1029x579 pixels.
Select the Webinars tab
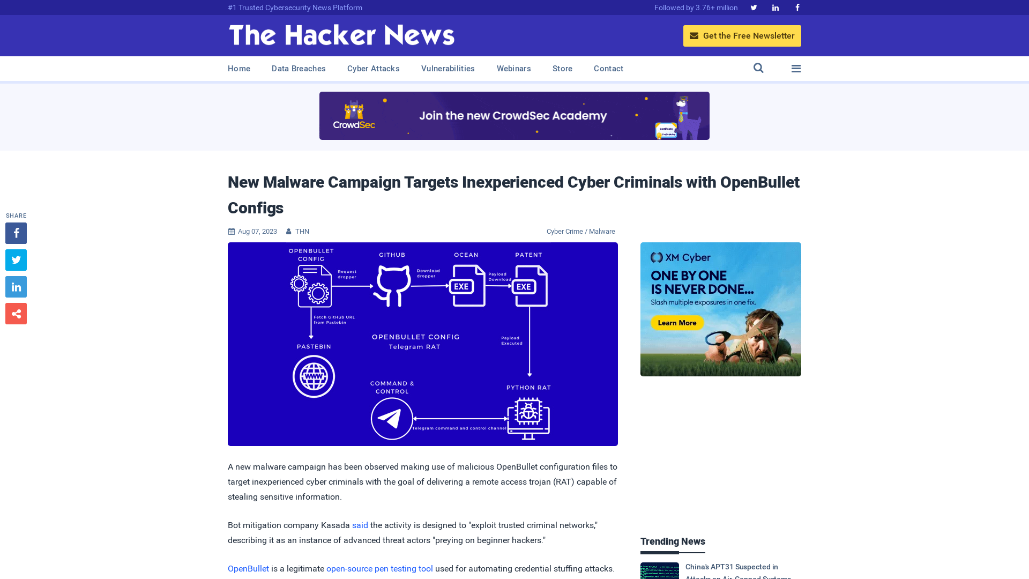point(513,68)
